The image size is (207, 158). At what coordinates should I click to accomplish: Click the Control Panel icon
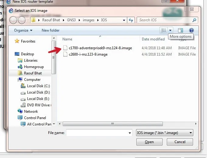coord(20,118)
